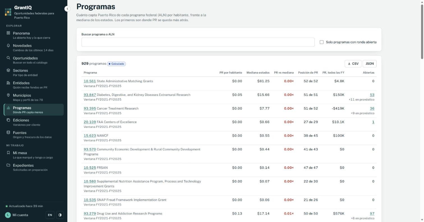Open Ediciones via its copy icon
424x222 pixels.
[8, 120]
